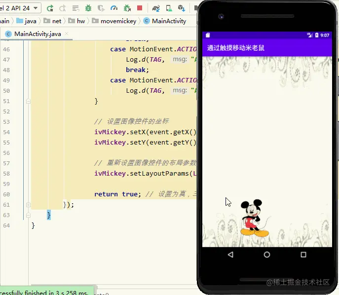Open the device selector dropdown 'API 24'
The image size is (339, 295).
(20, 8)
